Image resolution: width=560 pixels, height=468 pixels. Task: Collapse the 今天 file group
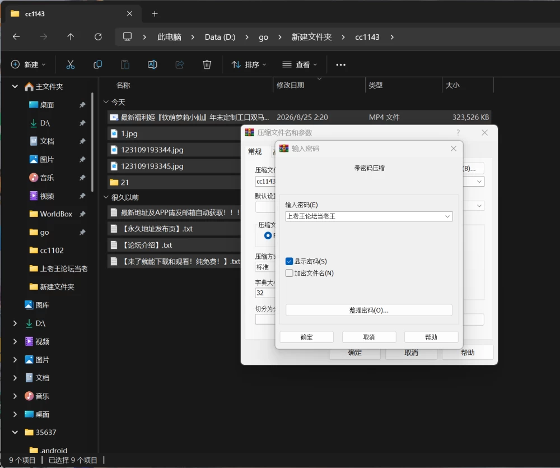pos(106,102)
